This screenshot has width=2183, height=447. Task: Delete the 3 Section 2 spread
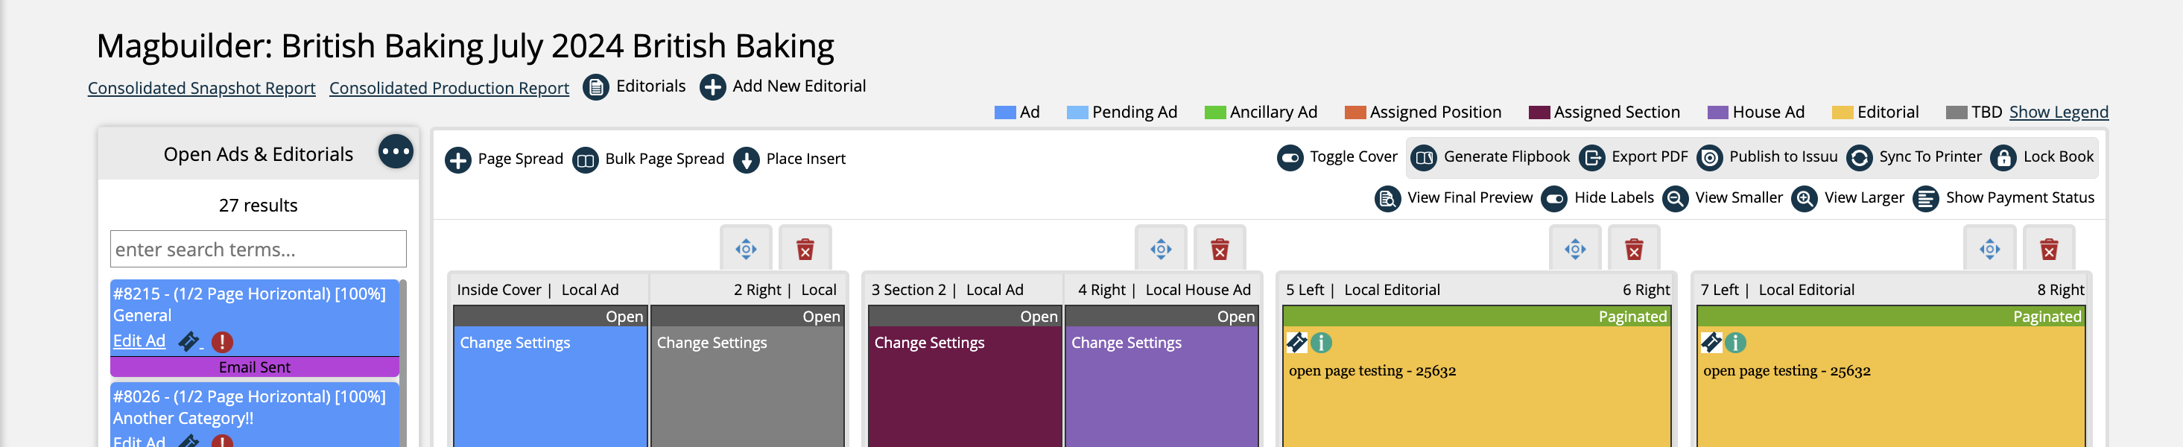click(1220, 249)
